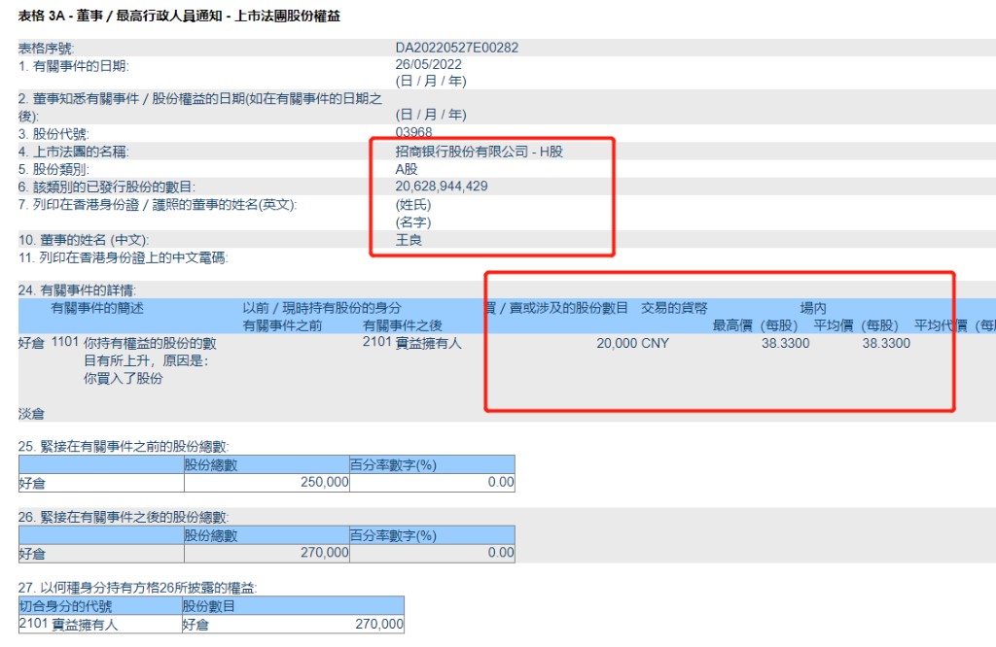Click the event code 1101
The width and height of the screenshot is (996, 647).
click(64, 343)
